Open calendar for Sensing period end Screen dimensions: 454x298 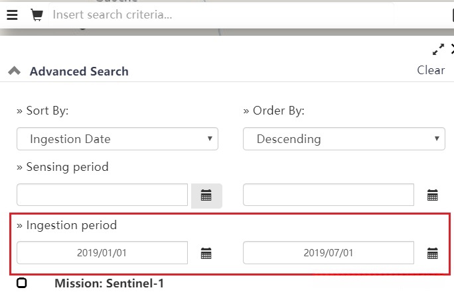(433, 195)
